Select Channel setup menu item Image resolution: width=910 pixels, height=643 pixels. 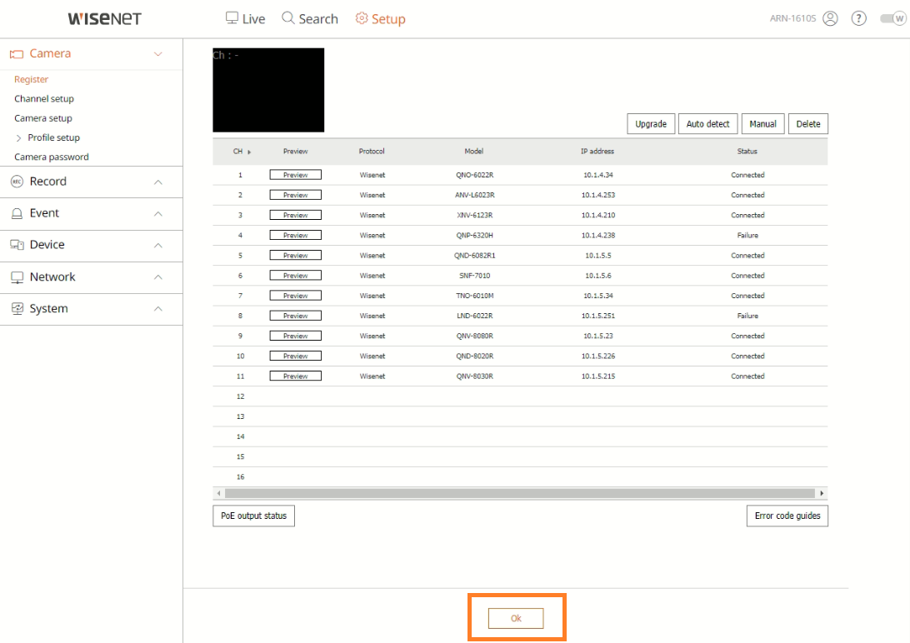click(x=44, y=98)
